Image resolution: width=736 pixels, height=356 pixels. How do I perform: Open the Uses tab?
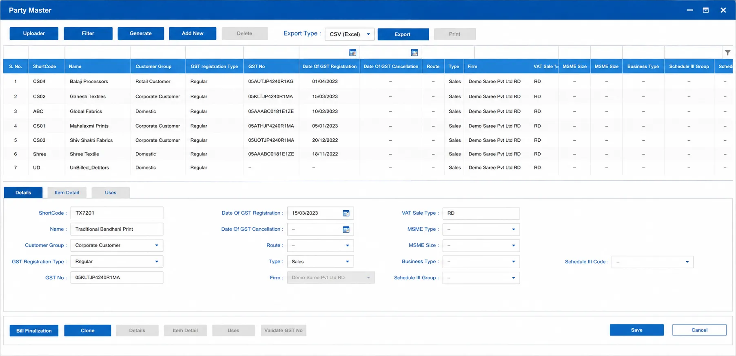[111, 193]
